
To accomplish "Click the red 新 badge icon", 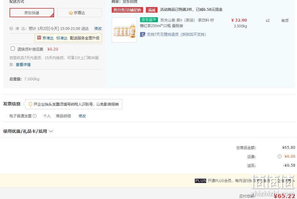I will [39, 38].
